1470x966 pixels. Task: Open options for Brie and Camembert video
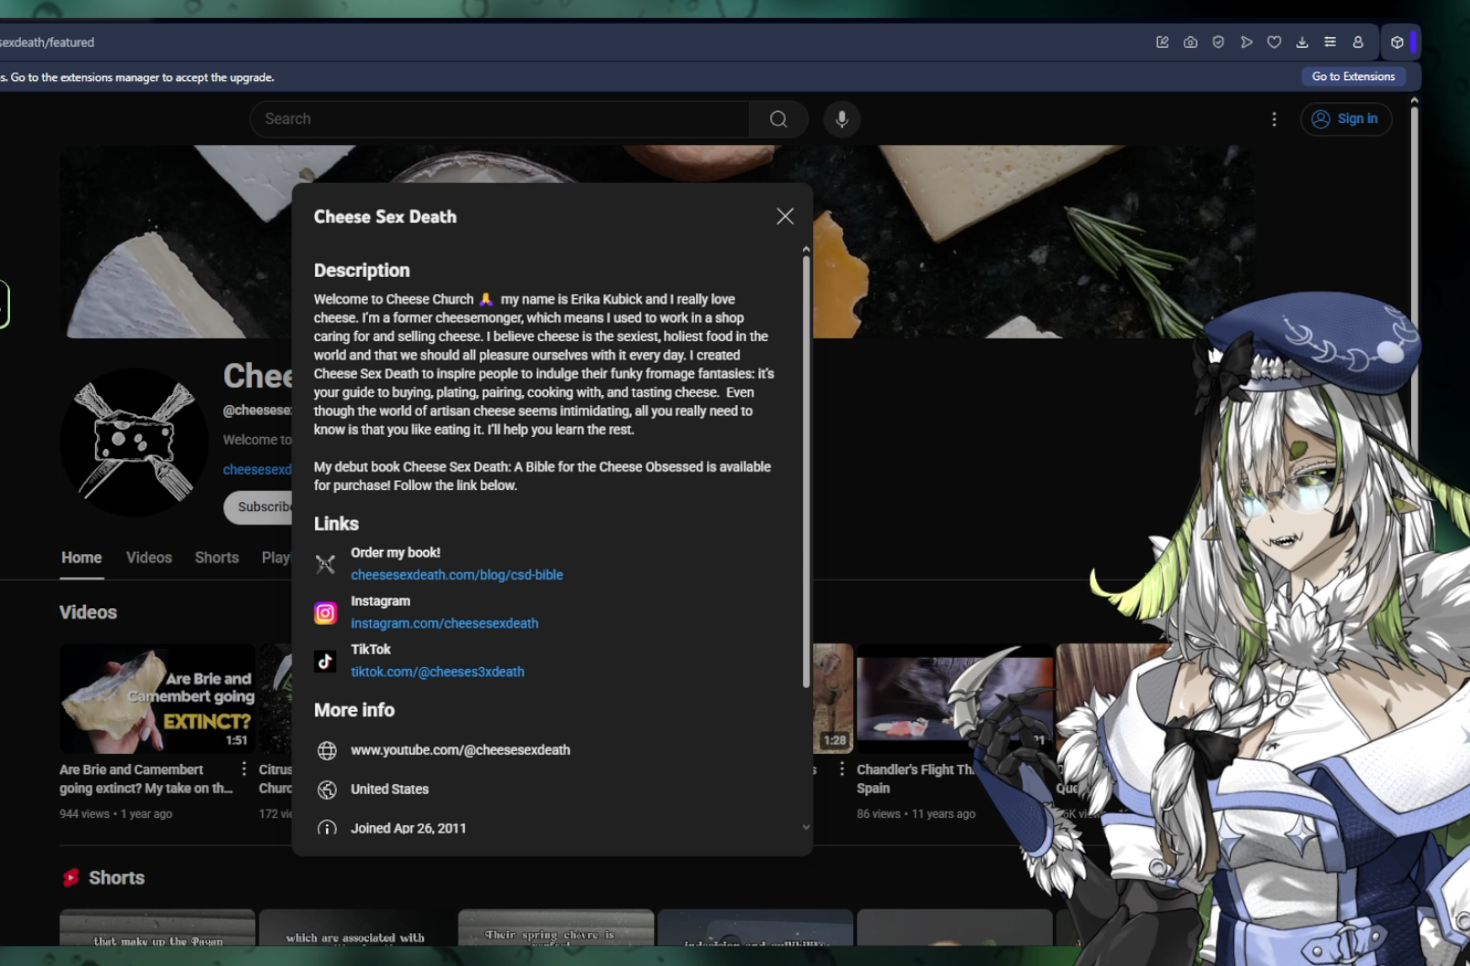(243, 769)
